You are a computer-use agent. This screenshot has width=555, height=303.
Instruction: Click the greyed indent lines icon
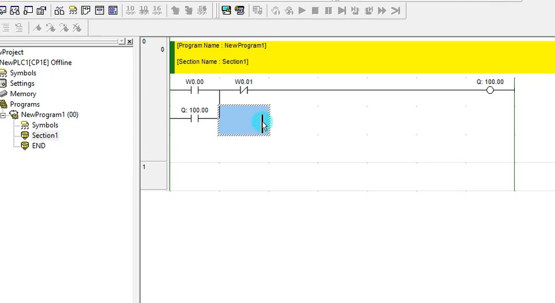[x=5, y=27]
